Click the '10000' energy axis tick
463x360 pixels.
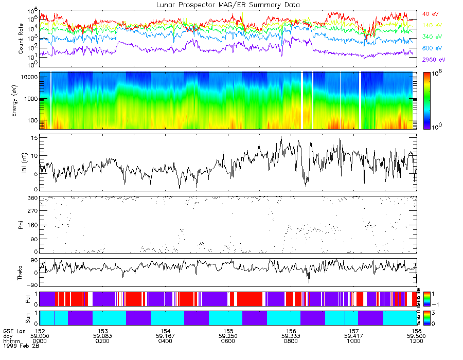[29, 77]
